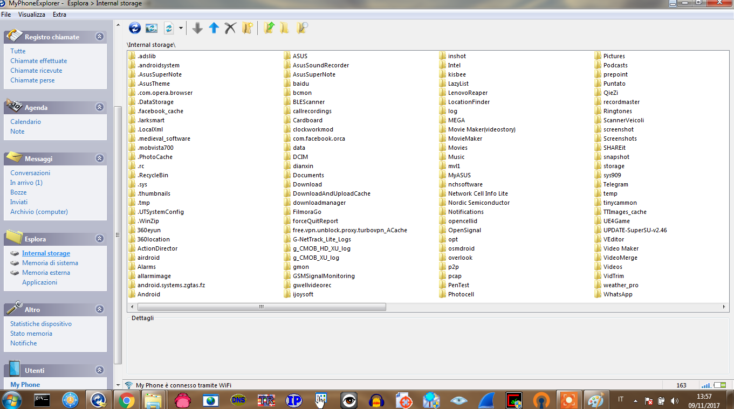Open the Visualizza menu

32,15
